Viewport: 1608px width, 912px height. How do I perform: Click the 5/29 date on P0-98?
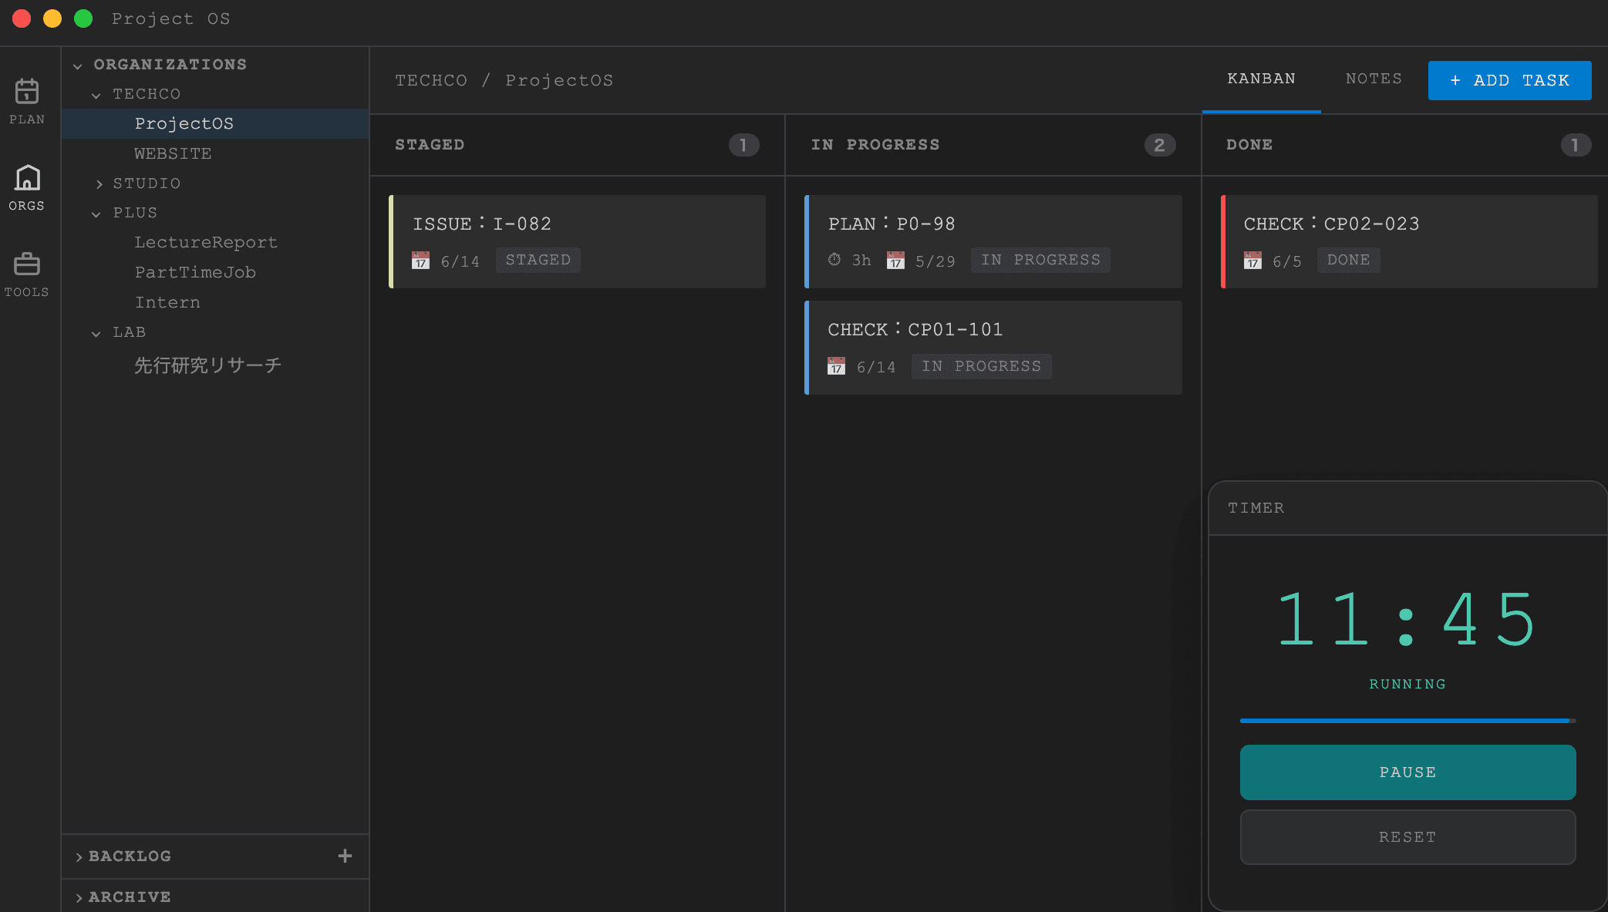tap(935, 261)
